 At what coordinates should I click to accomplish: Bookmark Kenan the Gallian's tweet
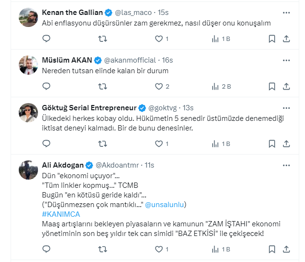(x=272, y=39)
